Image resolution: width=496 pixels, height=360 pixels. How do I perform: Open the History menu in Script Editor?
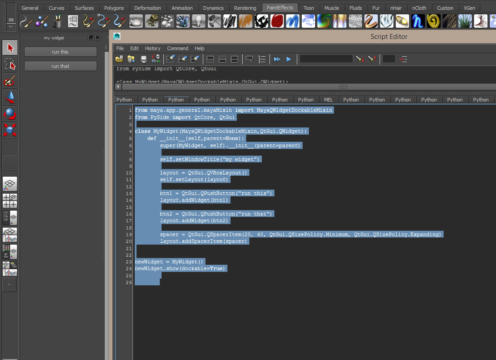[153, 48]
